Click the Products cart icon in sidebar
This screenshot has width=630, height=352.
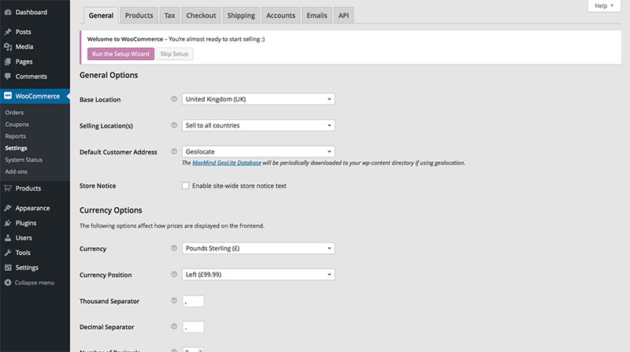pyautogui.click(x=8, y=188)
